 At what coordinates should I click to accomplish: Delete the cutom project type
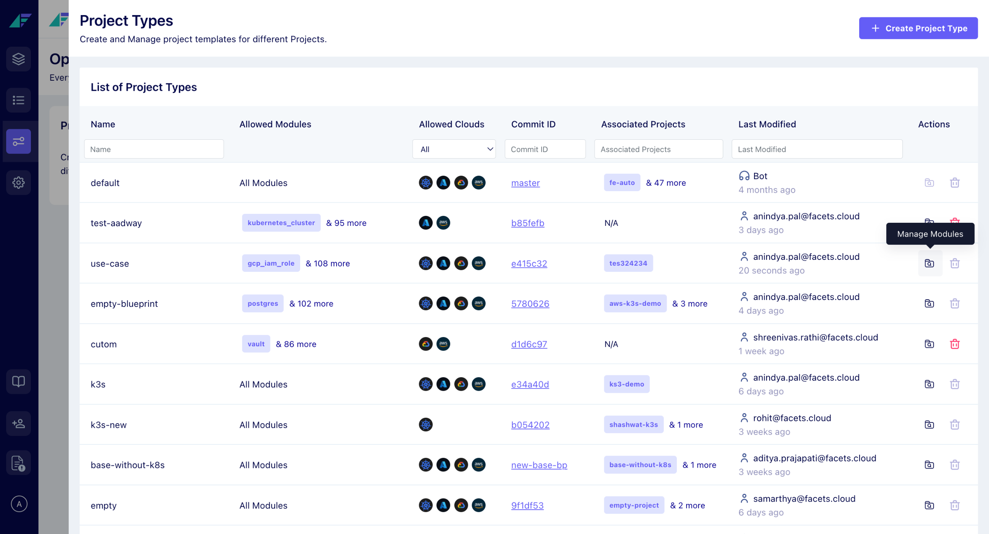(955, 344)
